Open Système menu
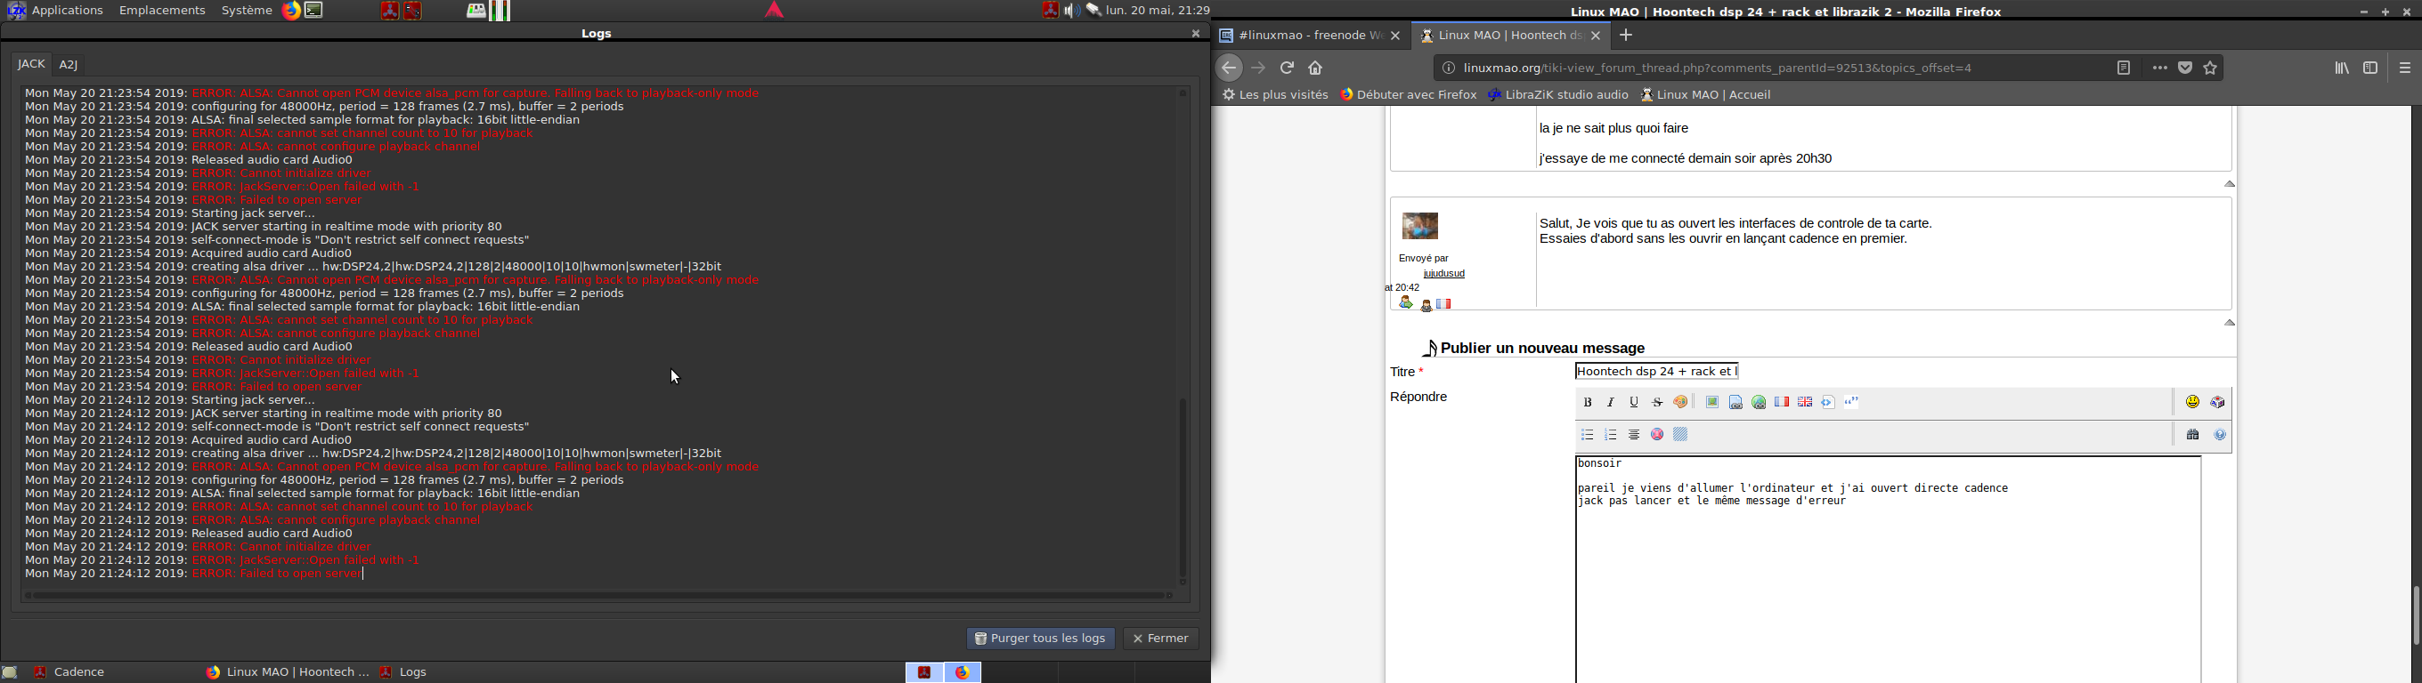Screen dimensions: 2422x683 247,11
